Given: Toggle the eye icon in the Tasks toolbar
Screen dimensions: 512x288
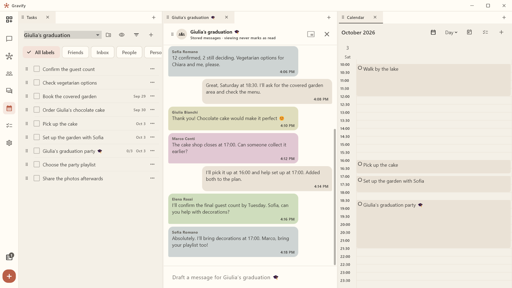Looking at the screenshot, I should [x=122, y=35].
